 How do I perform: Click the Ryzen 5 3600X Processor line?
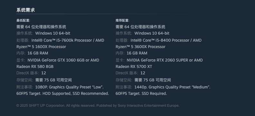click(140, 47)
